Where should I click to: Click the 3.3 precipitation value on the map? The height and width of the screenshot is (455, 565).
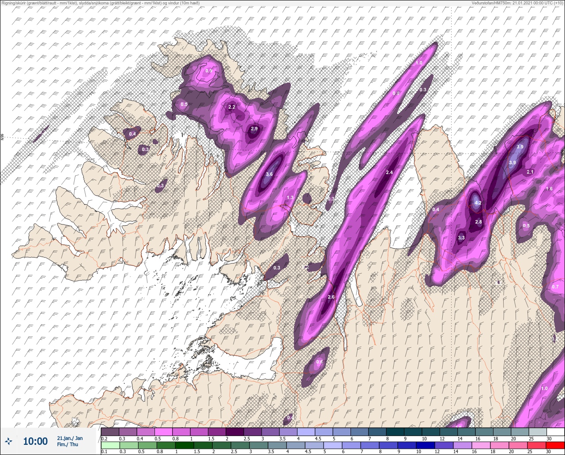461,238
